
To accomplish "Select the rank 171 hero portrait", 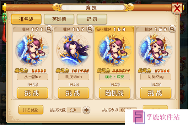I will [x=32, y=50].
